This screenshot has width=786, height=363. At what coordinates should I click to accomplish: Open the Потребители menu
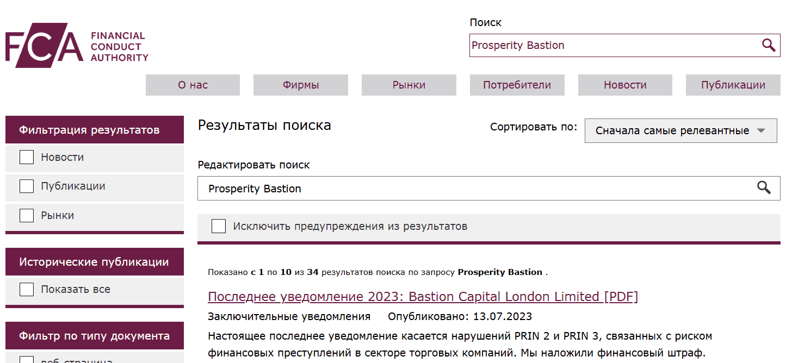pyautogui.click(x=517, y=85)
